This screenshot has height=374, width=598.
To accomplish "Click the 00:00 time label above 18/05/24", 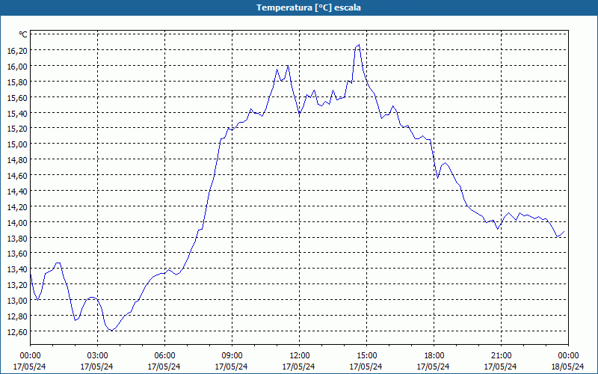I will 568,355.
